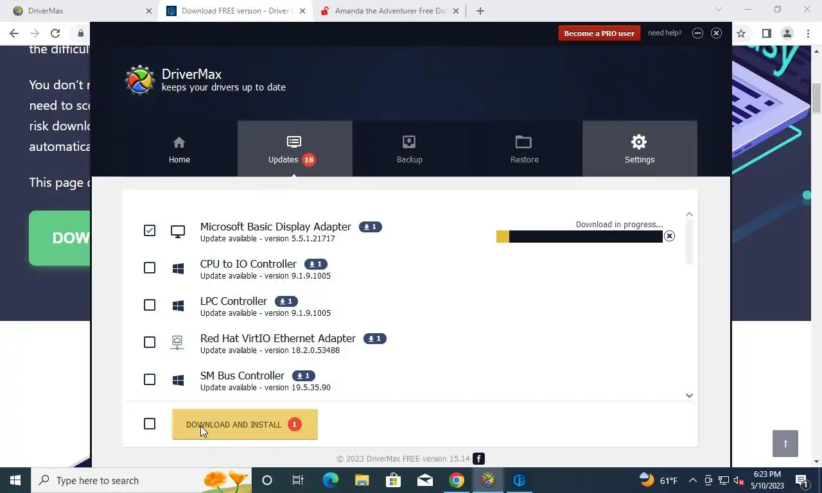Click the taskbar search box
822x493 pixels.
140,480
